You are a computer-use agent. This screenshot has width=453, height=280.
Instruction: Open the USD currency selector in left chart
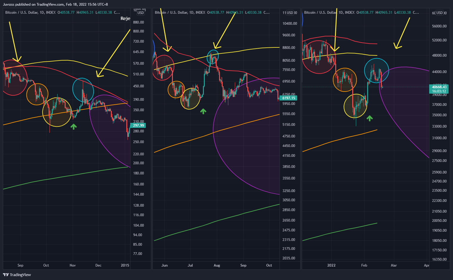pyautogui.click(x=141, y=13)
